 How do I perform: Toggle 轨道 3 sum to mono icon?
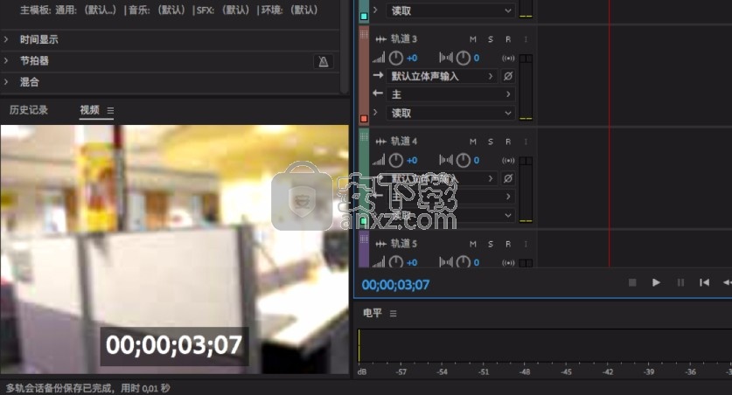tap(508, 59)
